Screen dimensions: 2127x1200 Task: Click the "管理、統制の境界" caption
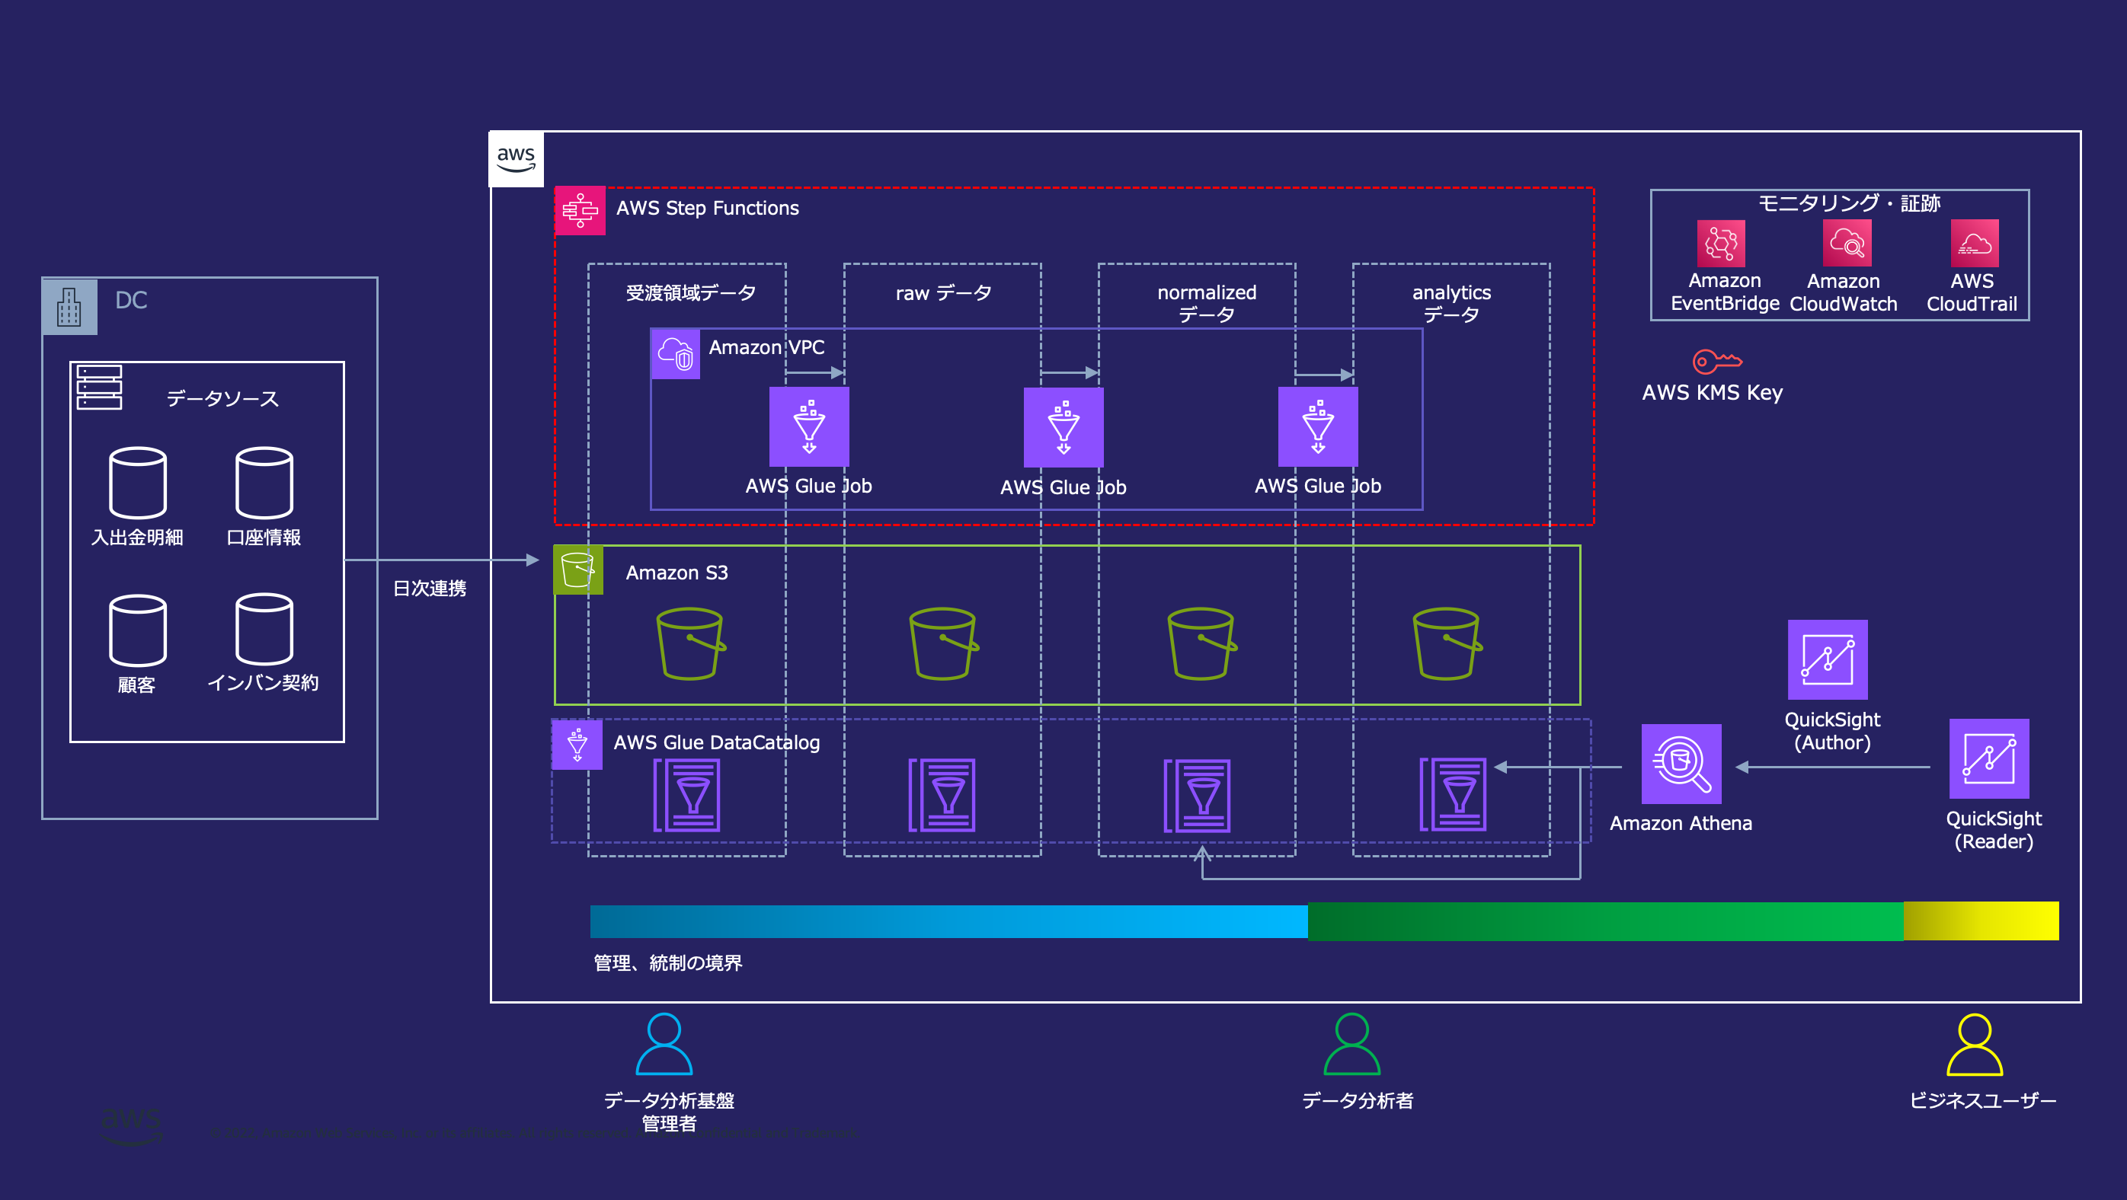668,963
